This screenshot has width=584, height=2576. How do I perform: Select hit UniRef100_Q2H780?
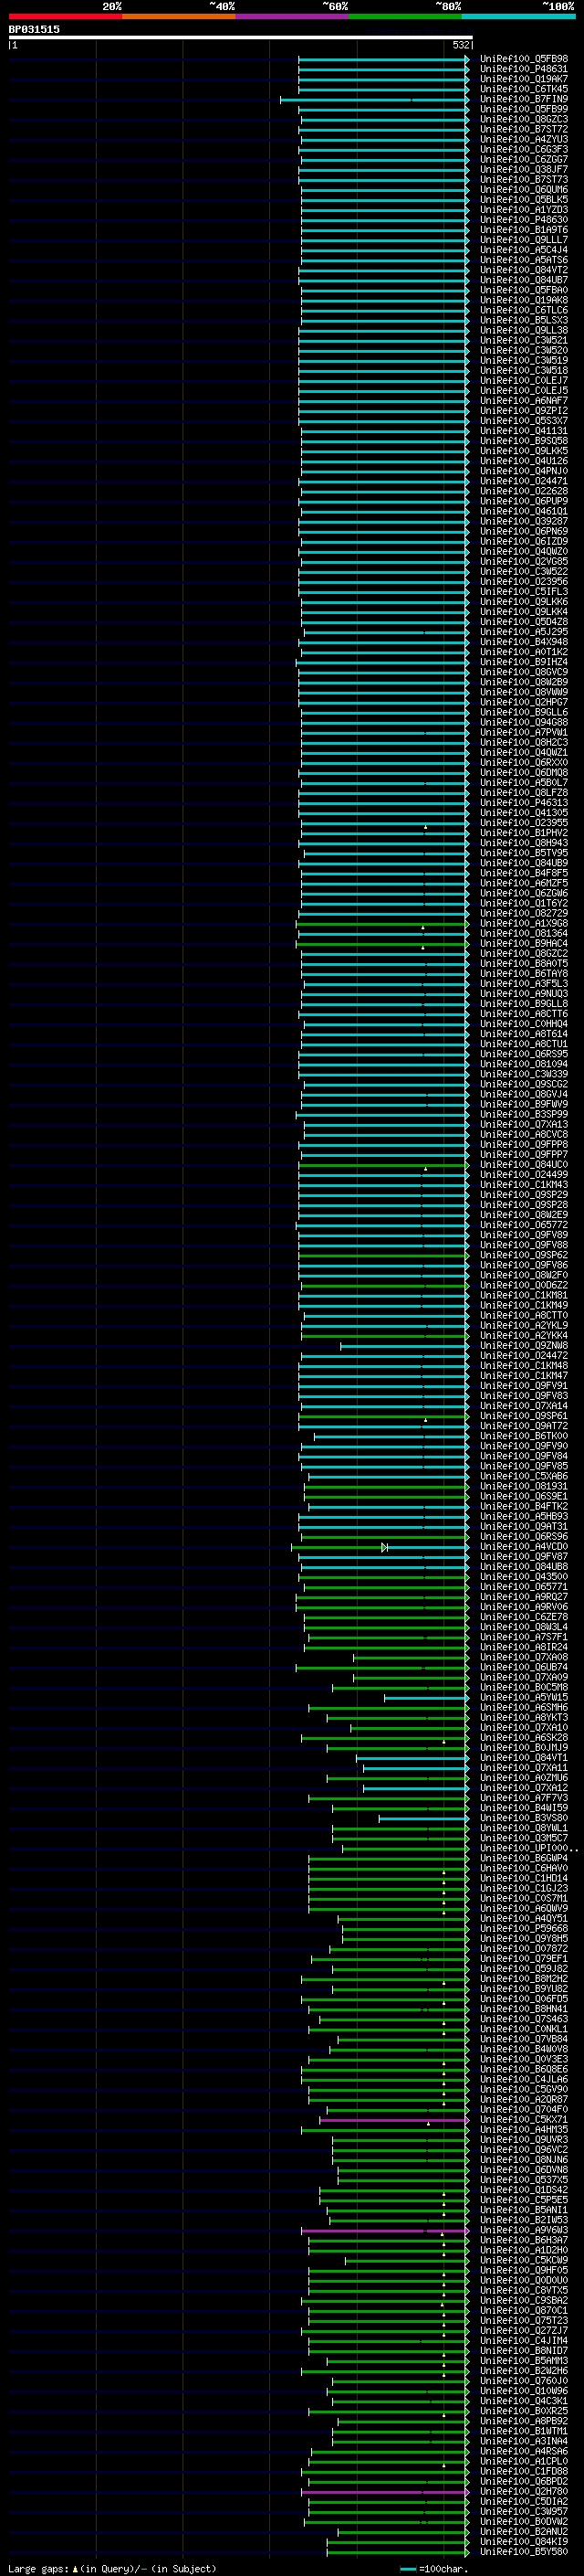point(524,2491)
